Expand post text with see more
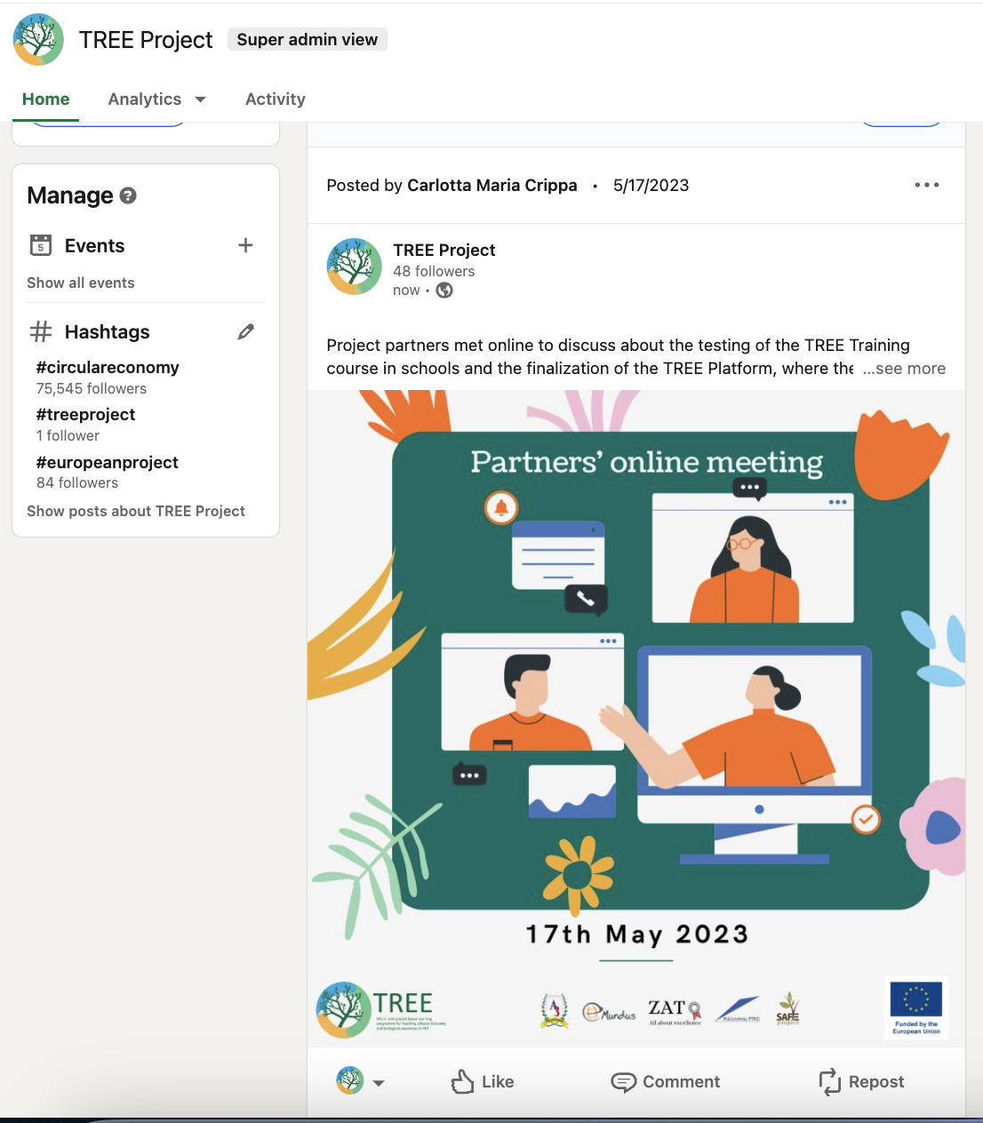Screen dimensions: 983x1123 pos(904,369)
